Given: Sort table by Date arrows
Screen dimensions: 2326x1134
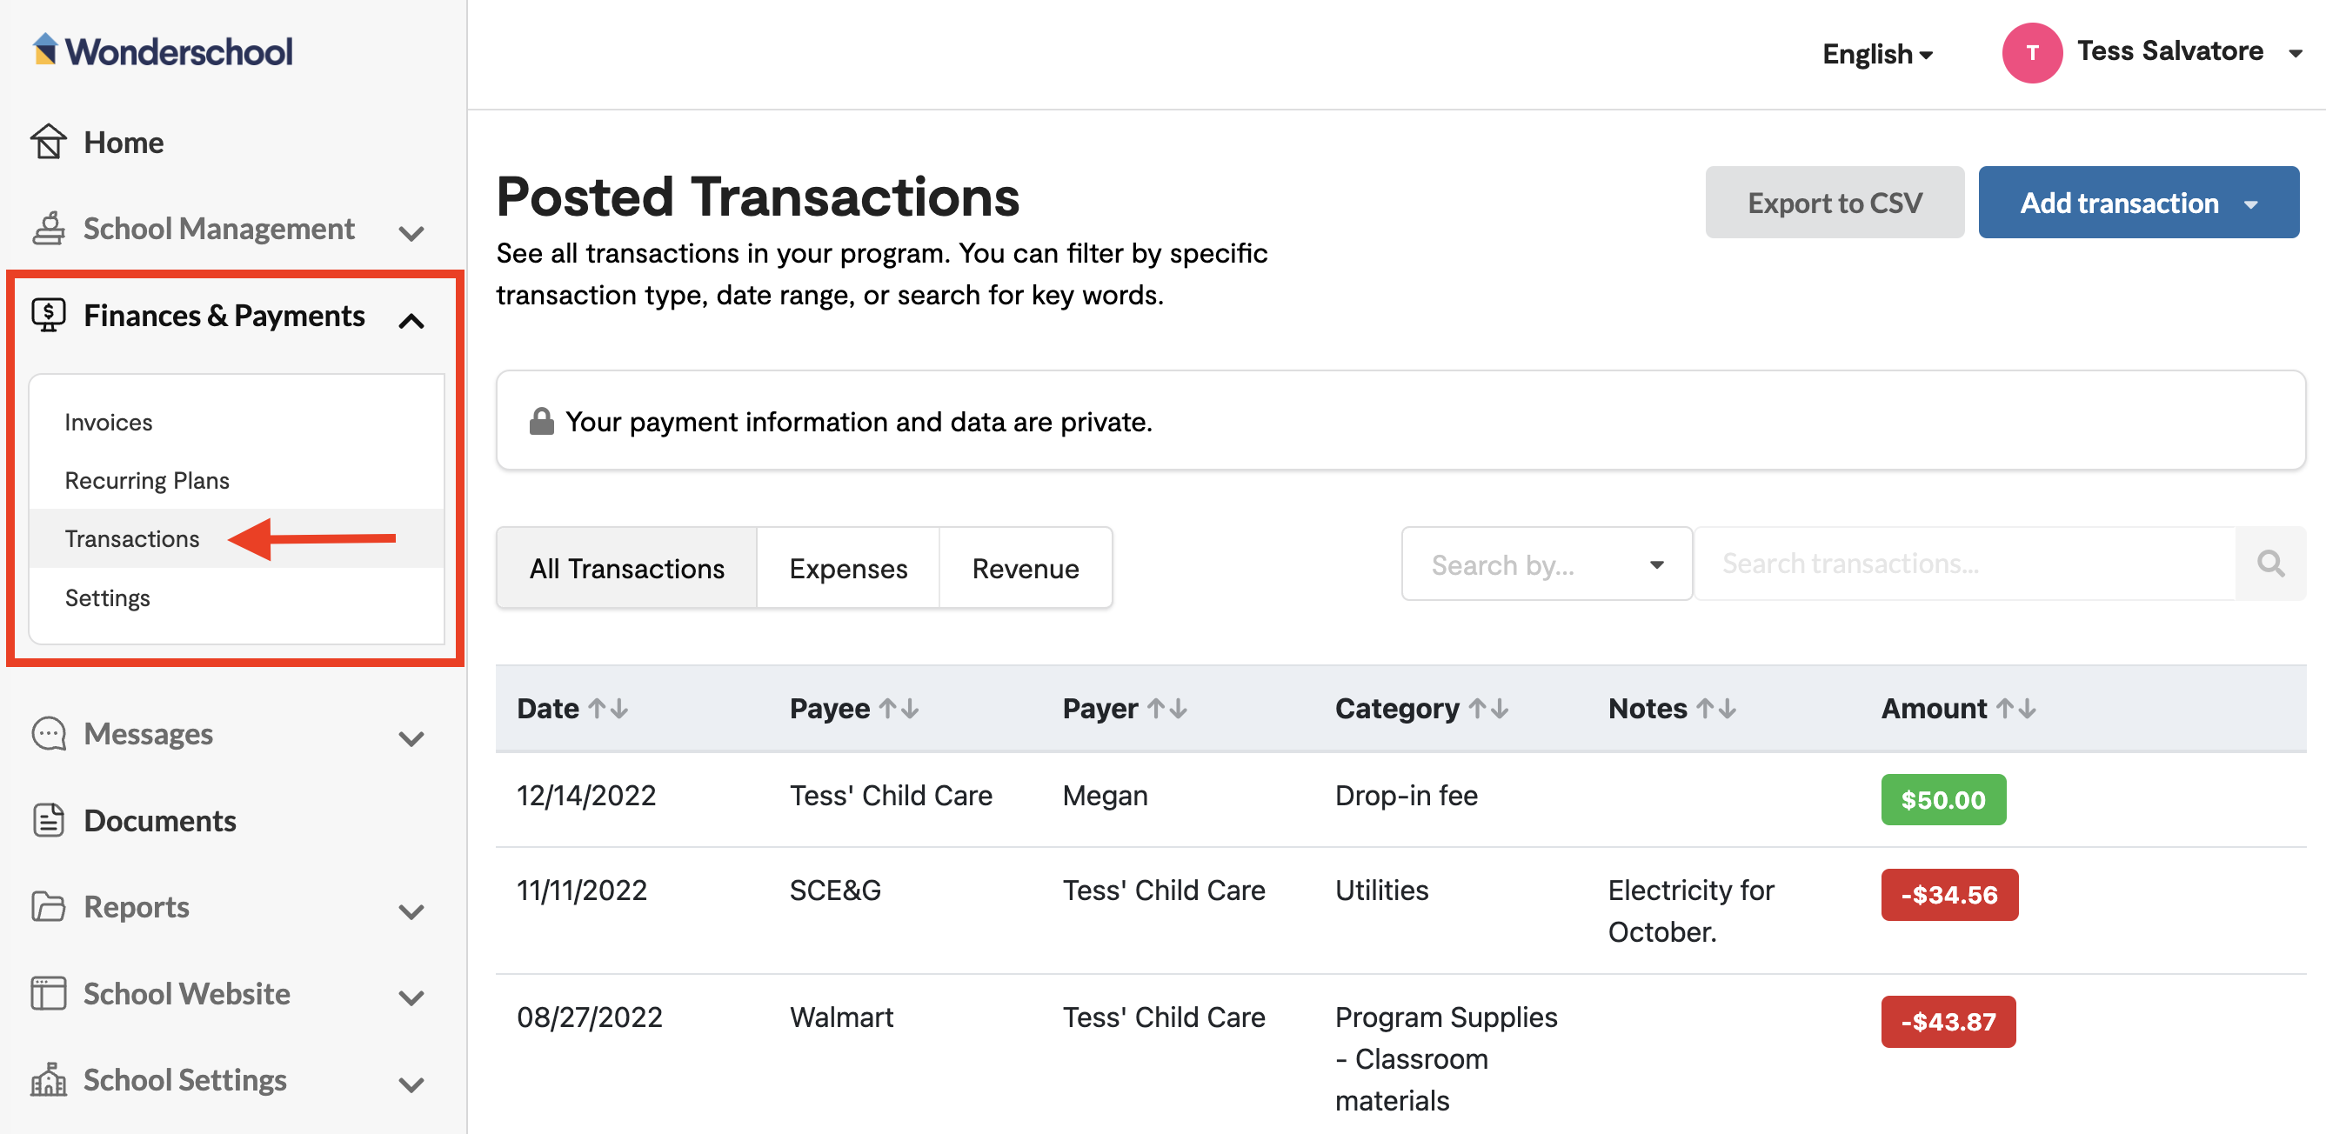Looking at the screenshot, I should (608, 709).
